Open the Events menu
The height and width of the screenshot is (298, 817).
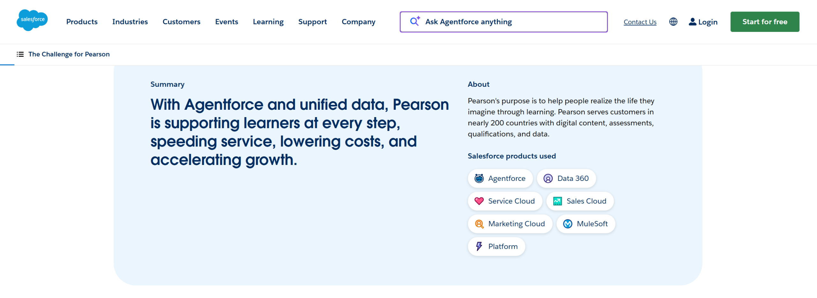[227, 22]
